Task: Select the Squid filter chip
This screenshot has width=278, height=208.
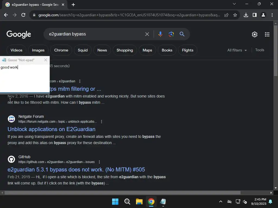Action: 83,50
